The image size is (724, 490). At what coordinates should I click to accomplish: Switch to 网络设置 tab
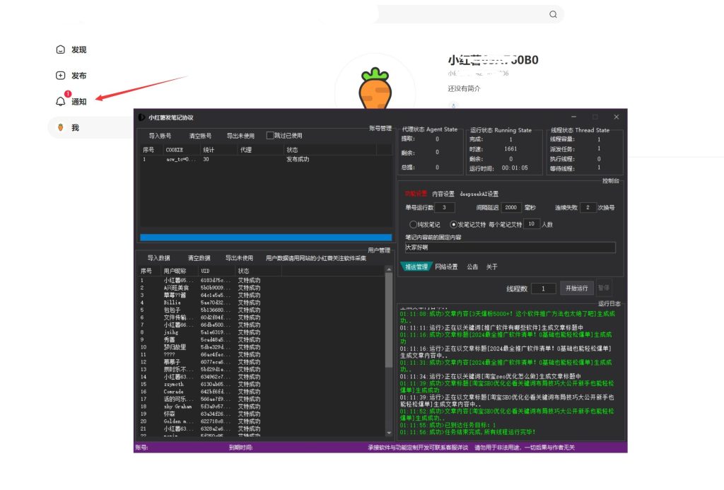446,267
